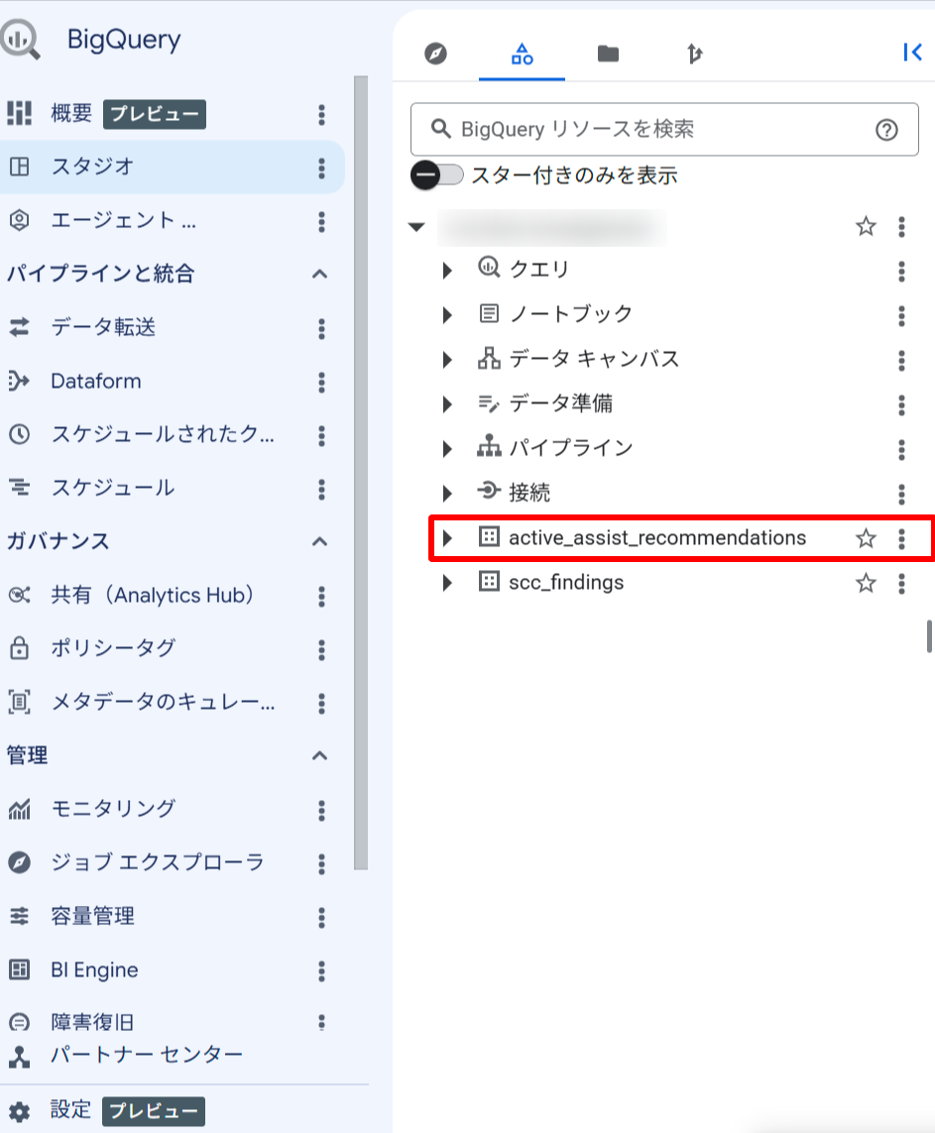Click the left navigation scrollbar
This screenshot has width=935, height=1133.
point(361,473)
